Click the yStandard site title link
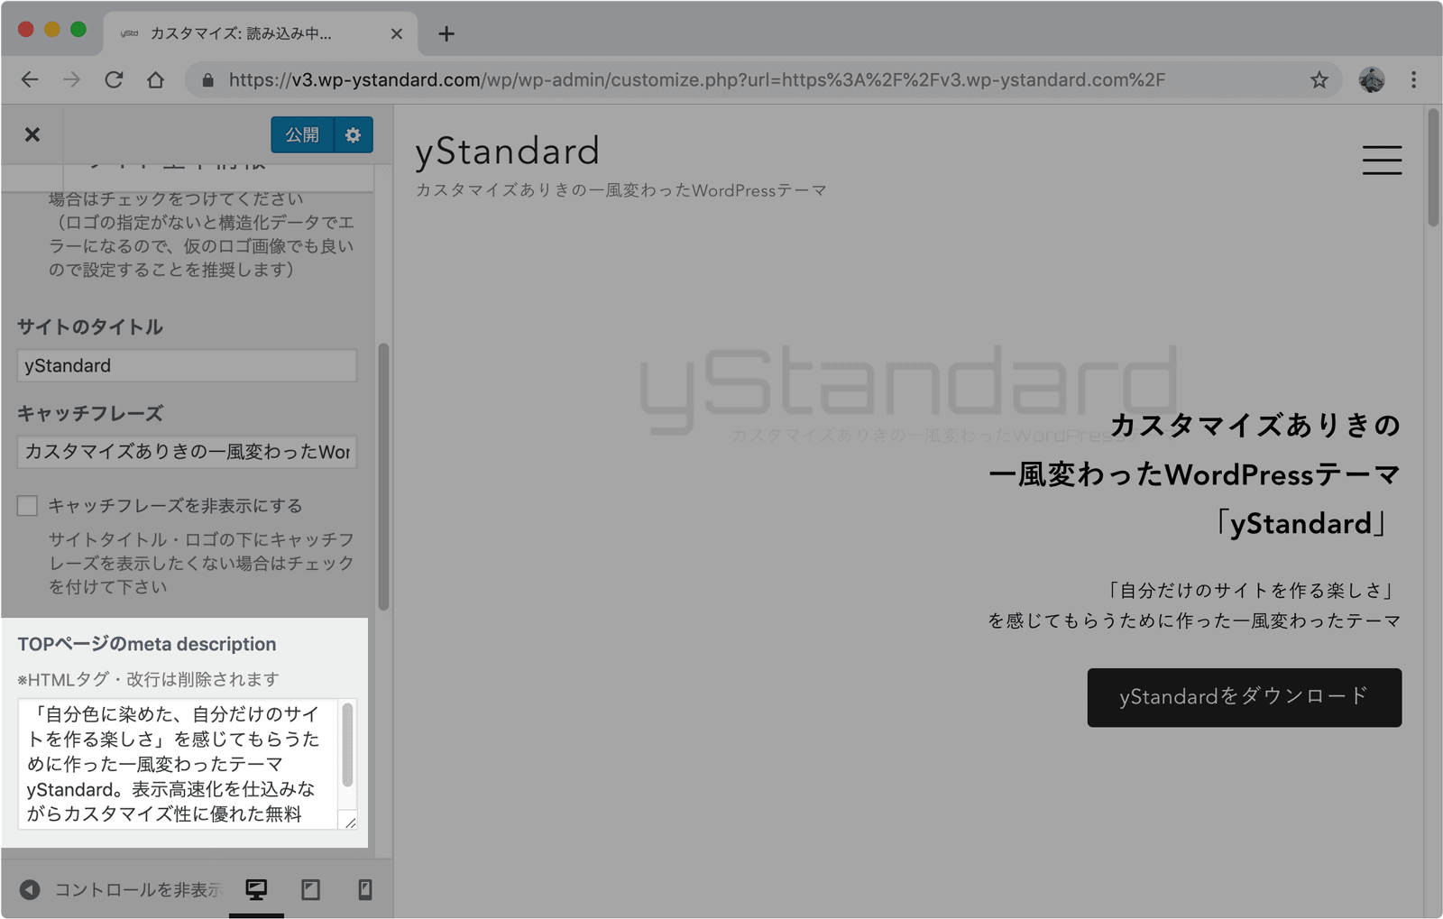 (x=507, y=151)
